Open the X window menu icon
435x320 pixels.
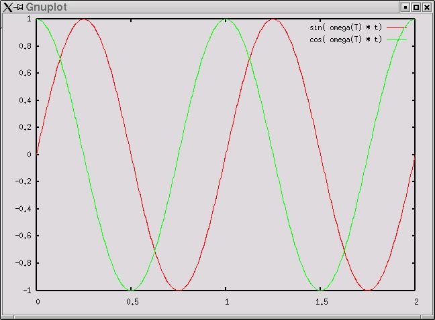pyautogui.click(x=8, y=7)
